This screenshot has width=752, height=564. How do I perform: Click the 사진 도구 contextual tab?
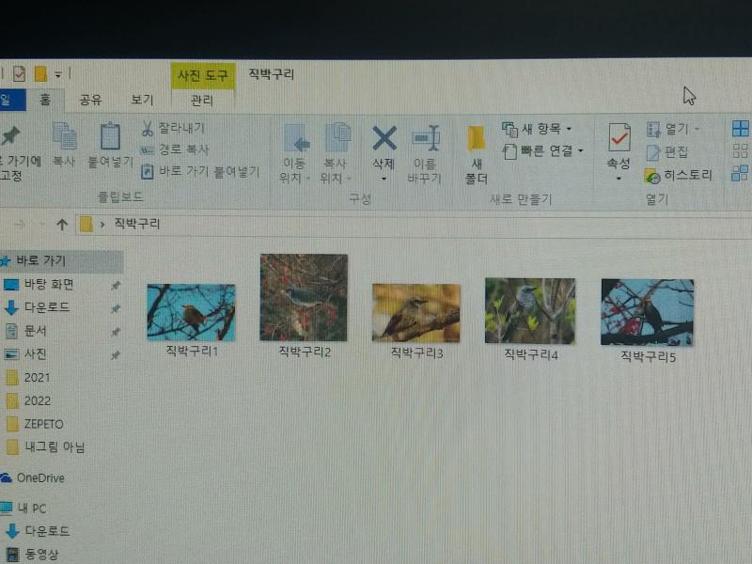pyautogui.click(x=203, y=75)
